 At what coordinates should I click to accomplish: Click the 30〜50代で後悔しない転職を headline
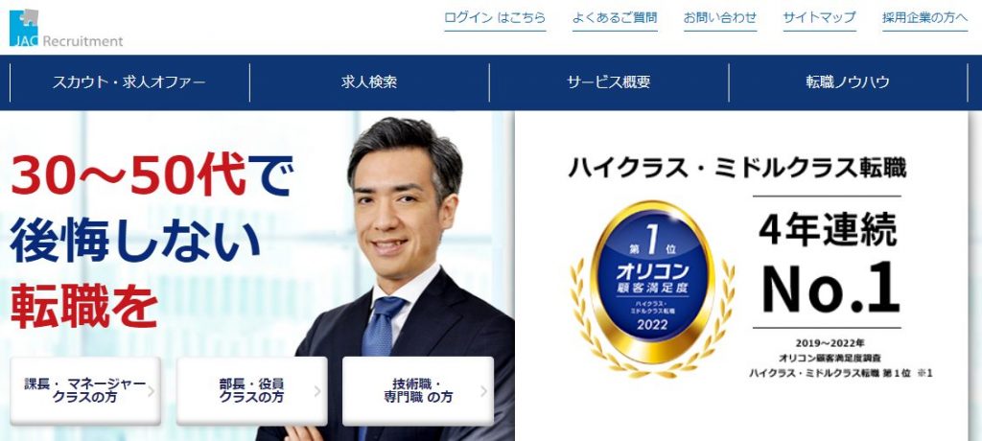(152, 243)
